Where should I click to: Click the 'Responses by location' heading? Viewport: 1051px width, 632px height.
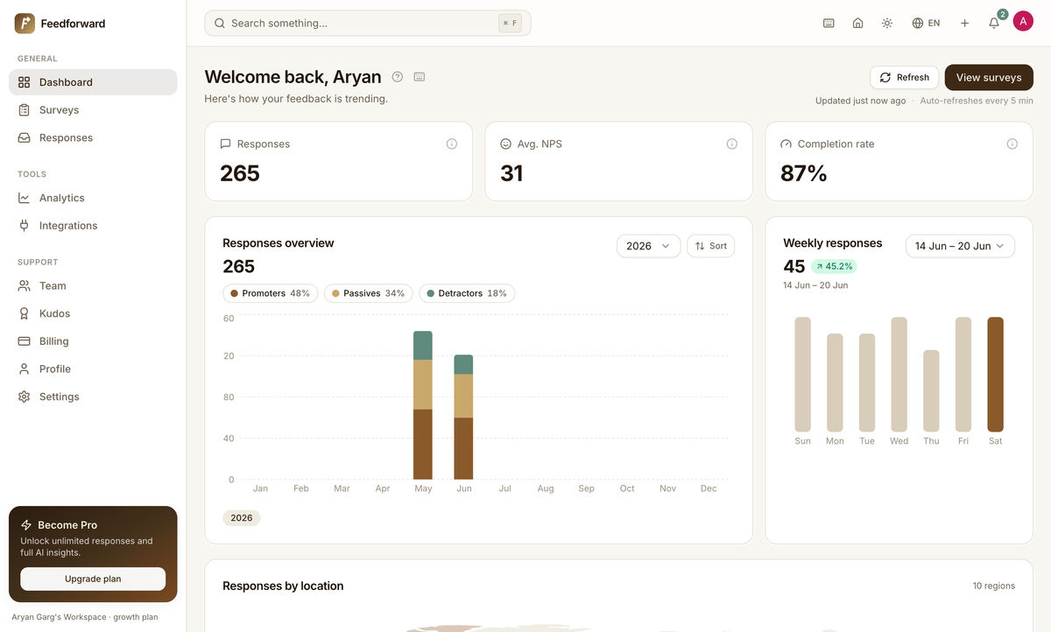pos(283,586)
